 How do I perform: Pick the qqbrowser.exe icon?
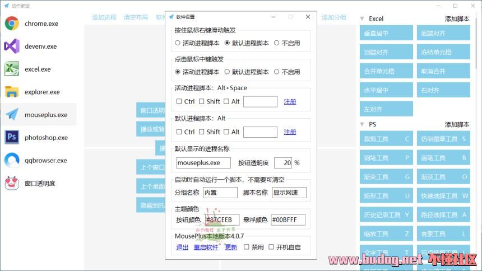coord(12,161)
